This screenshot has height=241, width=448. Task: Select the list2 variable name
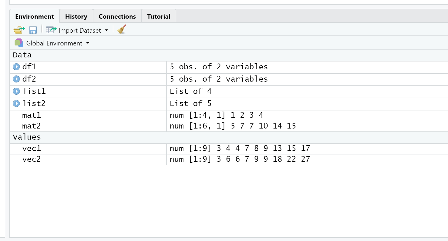tap(34, 103)
